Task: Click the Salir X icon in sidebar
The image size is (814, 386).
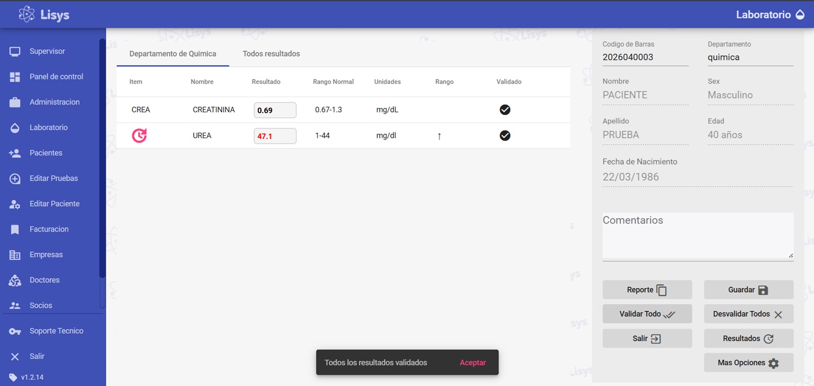Action: pyautogui.click(x=15, y=357)
